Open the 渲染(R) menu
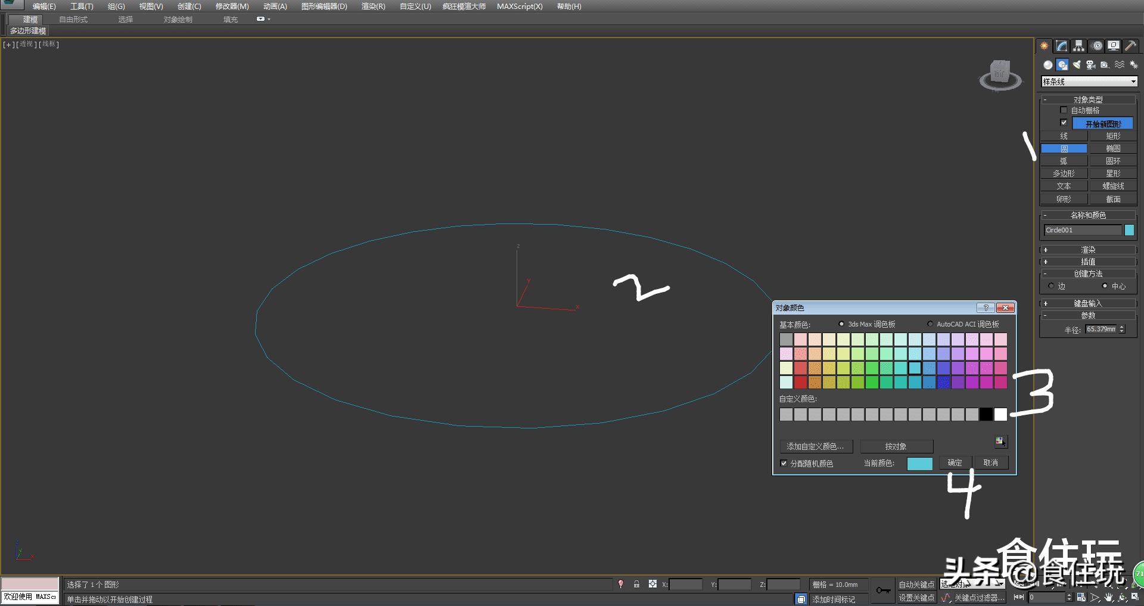The height and width of the screenshot is (606, 1144). (x=373, y=7)
